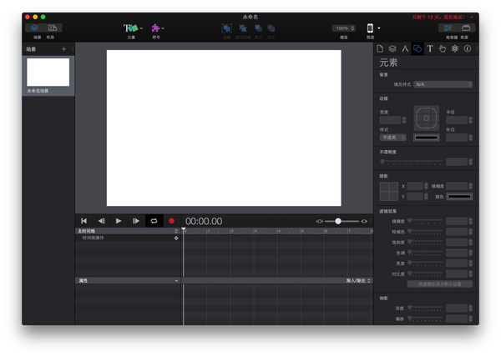Open the zoom 100% dropdown
This screenshot has width=501, height=356.
pos(344,28)
